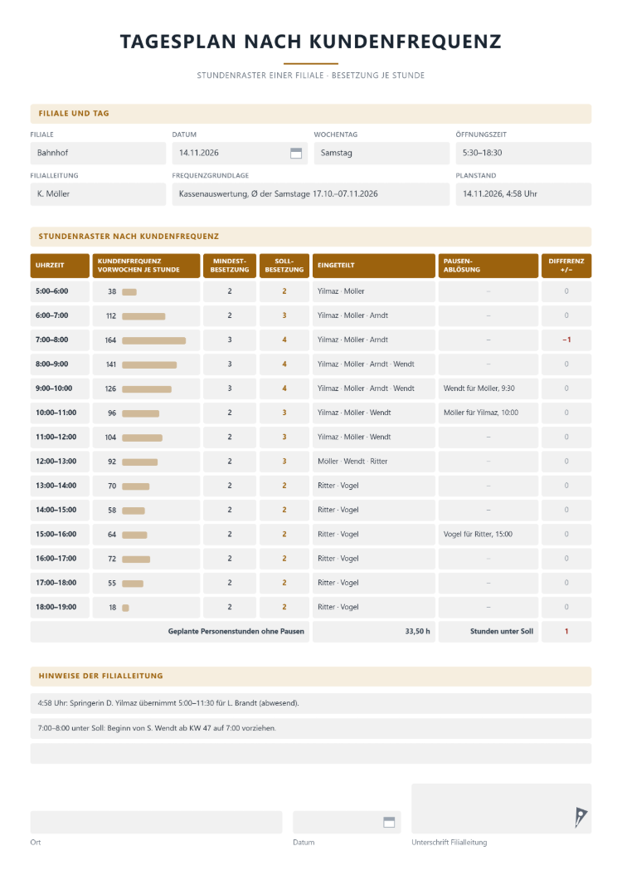Click 'Wendt für Möller, 9:30' cell

coord(488,389)
